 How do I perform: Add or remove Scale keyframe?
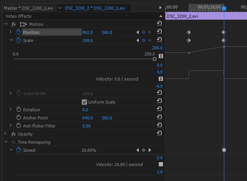coord(143,40)
